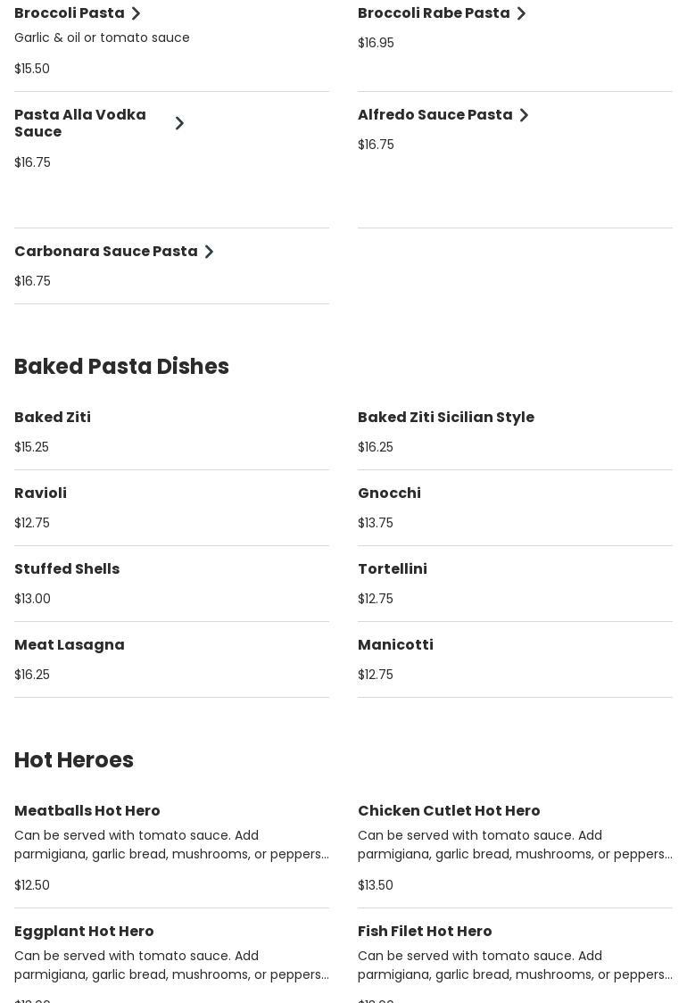Viewport: 687px width, 1003px height.
Task: Select Meat Lasagna
Action: tap(70, 645)
